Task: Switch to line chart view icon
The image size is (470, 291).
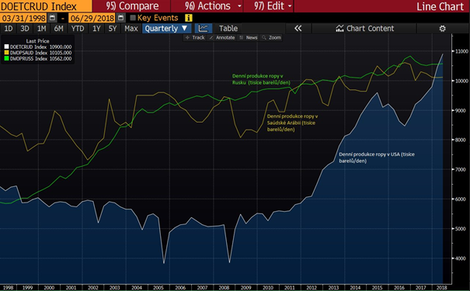Action: coord(204,29)
